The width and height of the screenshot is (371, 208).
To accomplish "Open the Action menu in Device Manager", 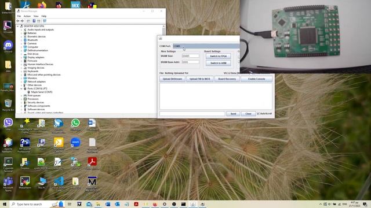I will click(x=27, y=16).
